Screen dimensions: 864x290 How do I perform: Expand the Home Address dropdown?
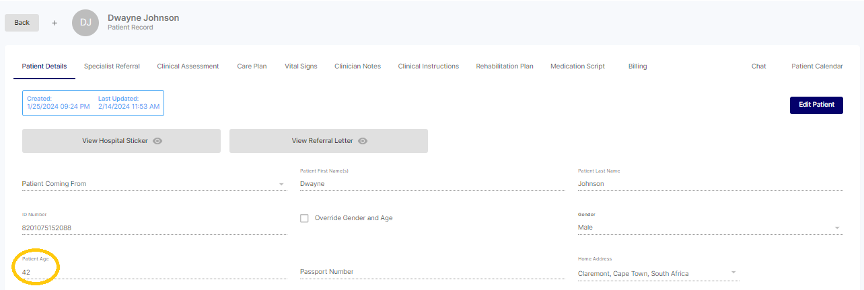(733, 273)
